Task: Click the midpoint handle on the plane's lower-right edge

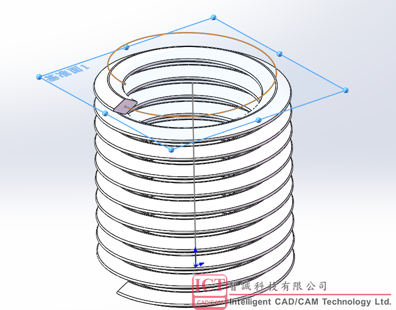Action: [258, 120]
